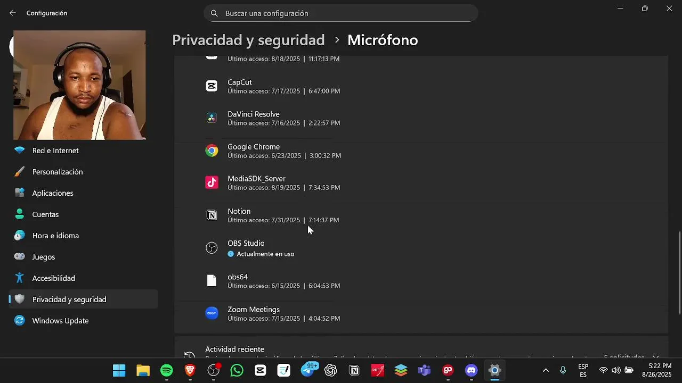The width and height of the screenshot is (682, 383).
Task: Open File Explorer from the taskbar
Action: 143,370
